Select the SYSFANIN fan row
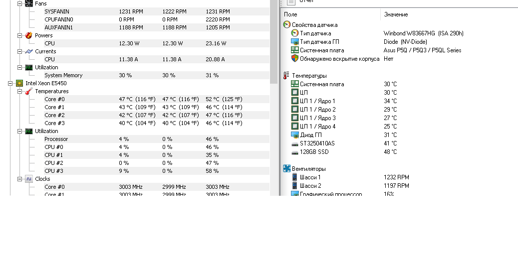 (57, 11)
